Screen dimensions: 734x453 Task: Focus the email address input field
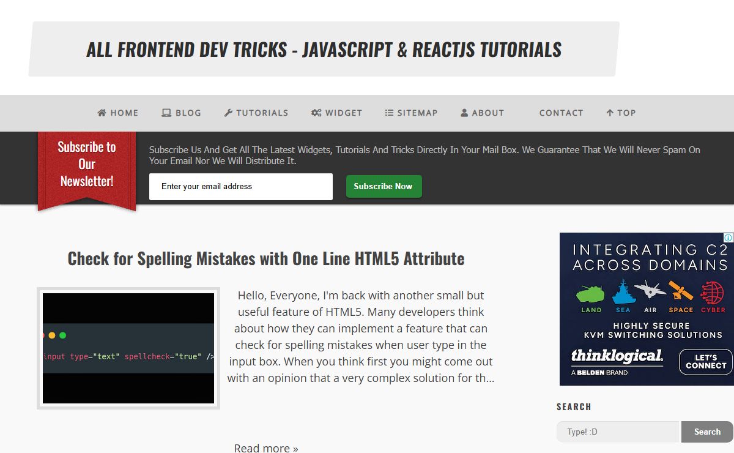[241, 187]
